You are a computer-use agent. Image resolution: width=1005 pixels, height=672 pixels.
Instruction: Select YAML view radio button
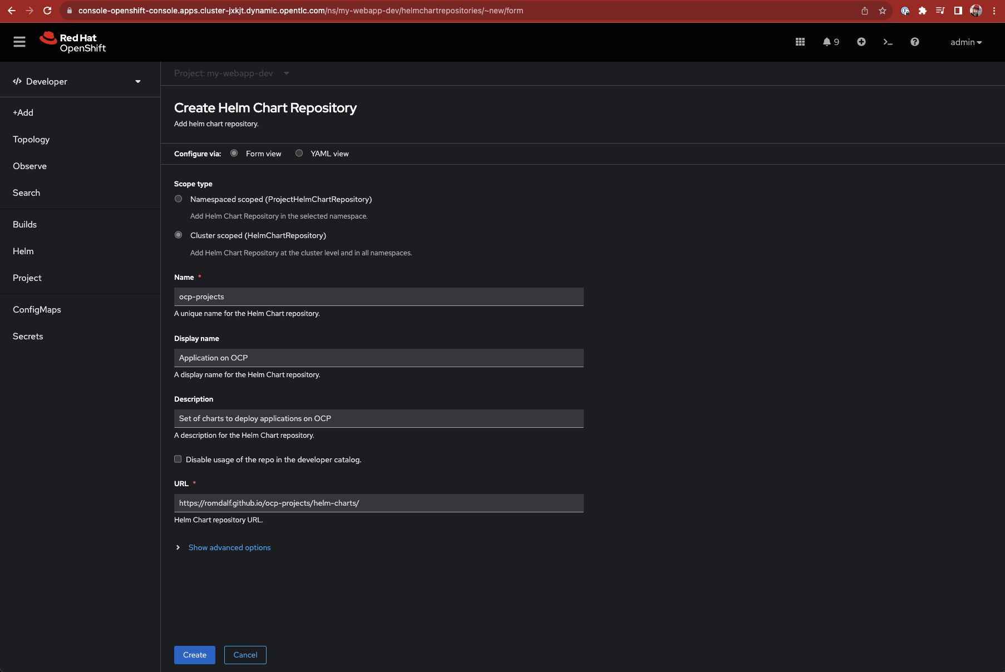(299, 154)
